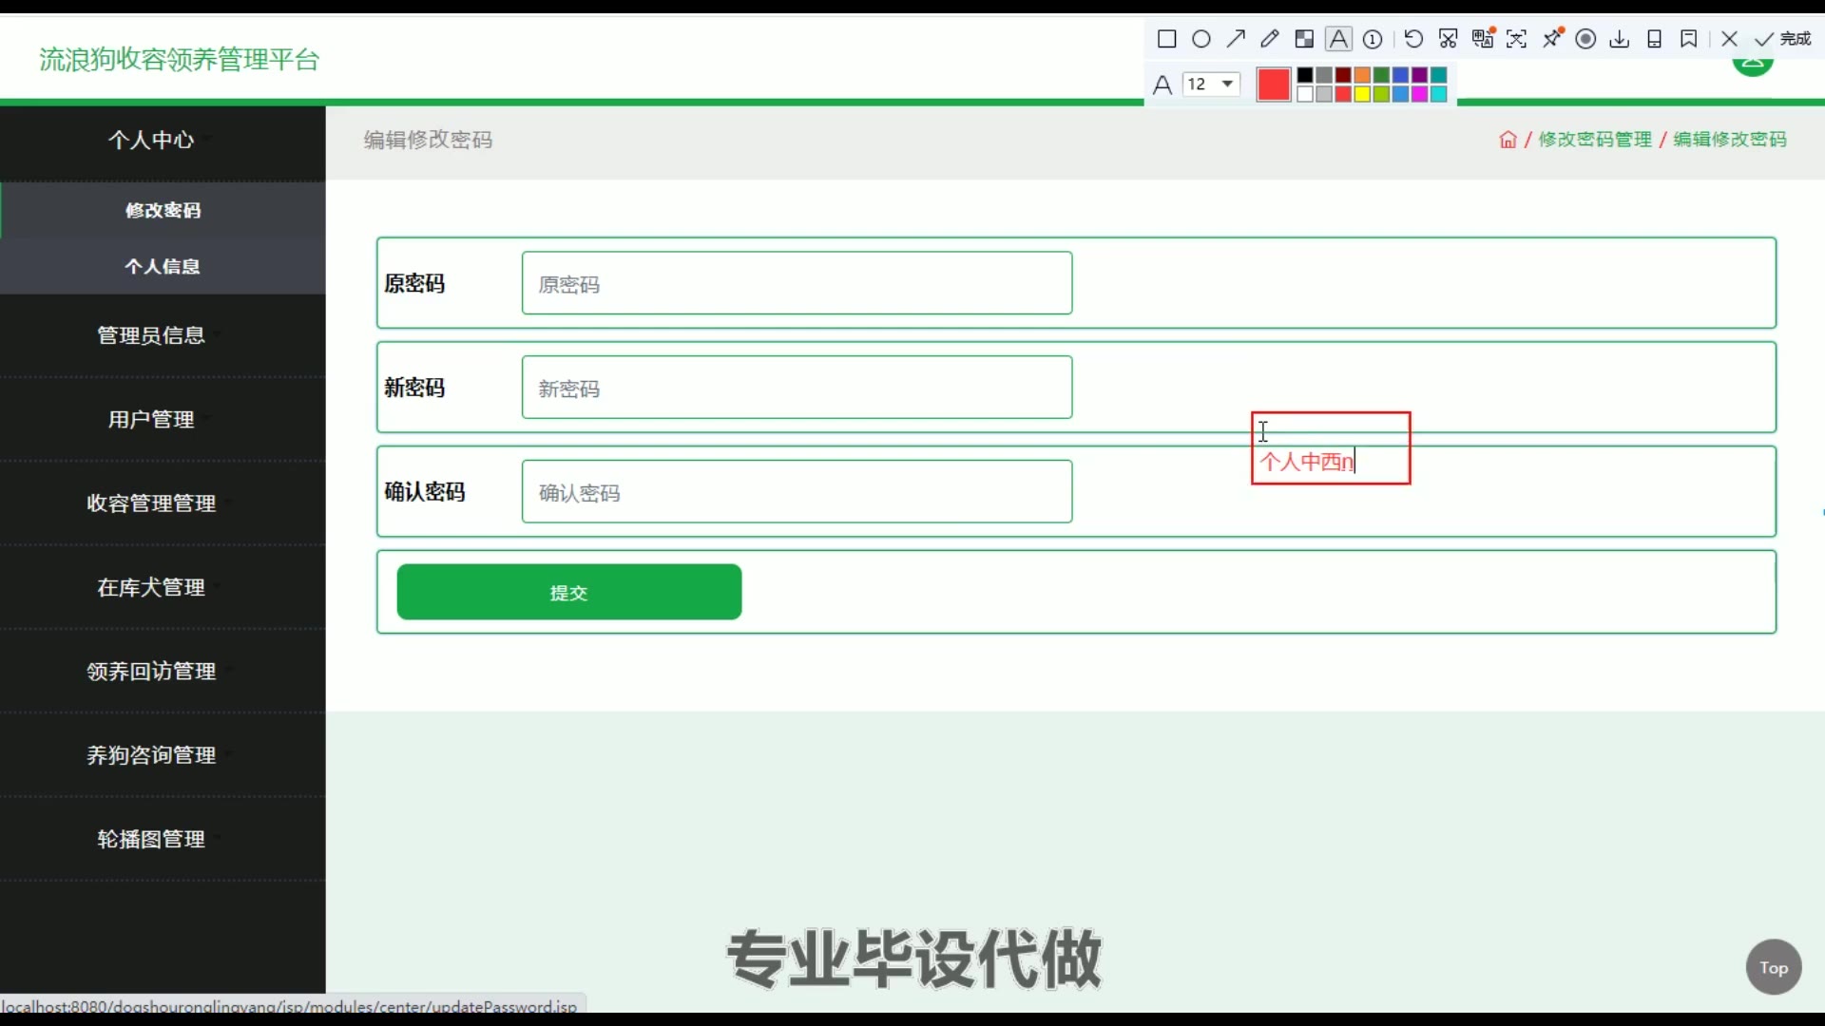Screen dimensions: 1825x1026
Task: Toggle the screen recording icon
Action: [x=1585, y=39]
